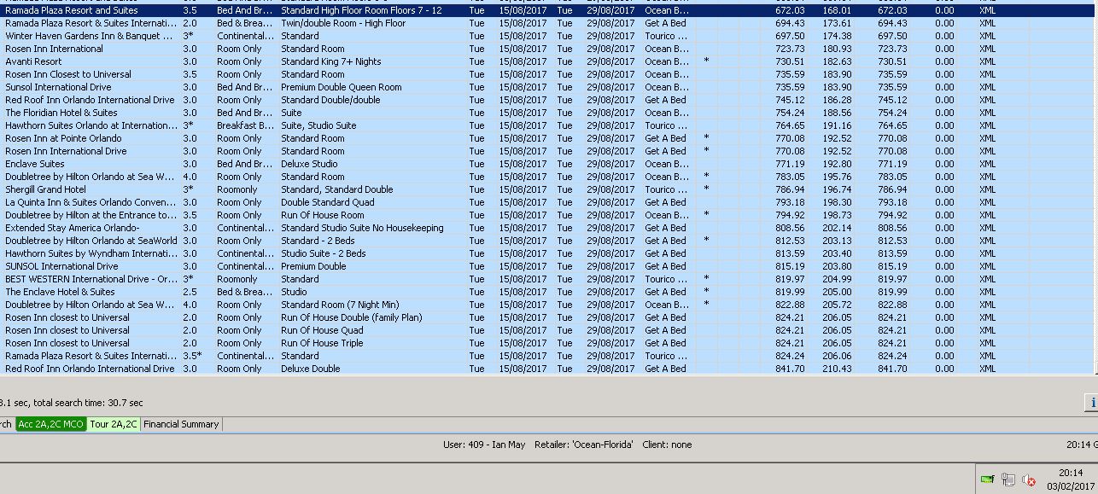1098x494 pixels.
Task: Click price value 730.51 in first price column
Action: [790, 61]
